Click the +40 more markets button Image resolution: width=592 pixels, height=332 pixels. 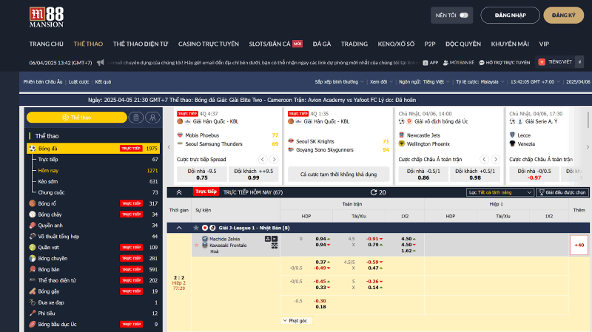click(579, 245)
